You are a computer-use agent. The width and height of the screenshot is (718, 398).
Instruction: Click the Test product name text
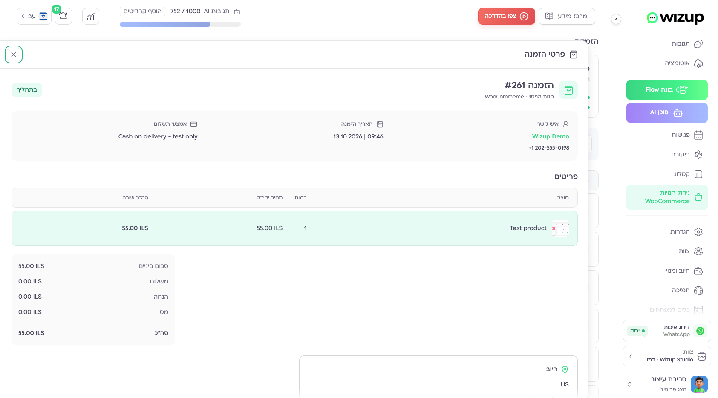(528, 228)
